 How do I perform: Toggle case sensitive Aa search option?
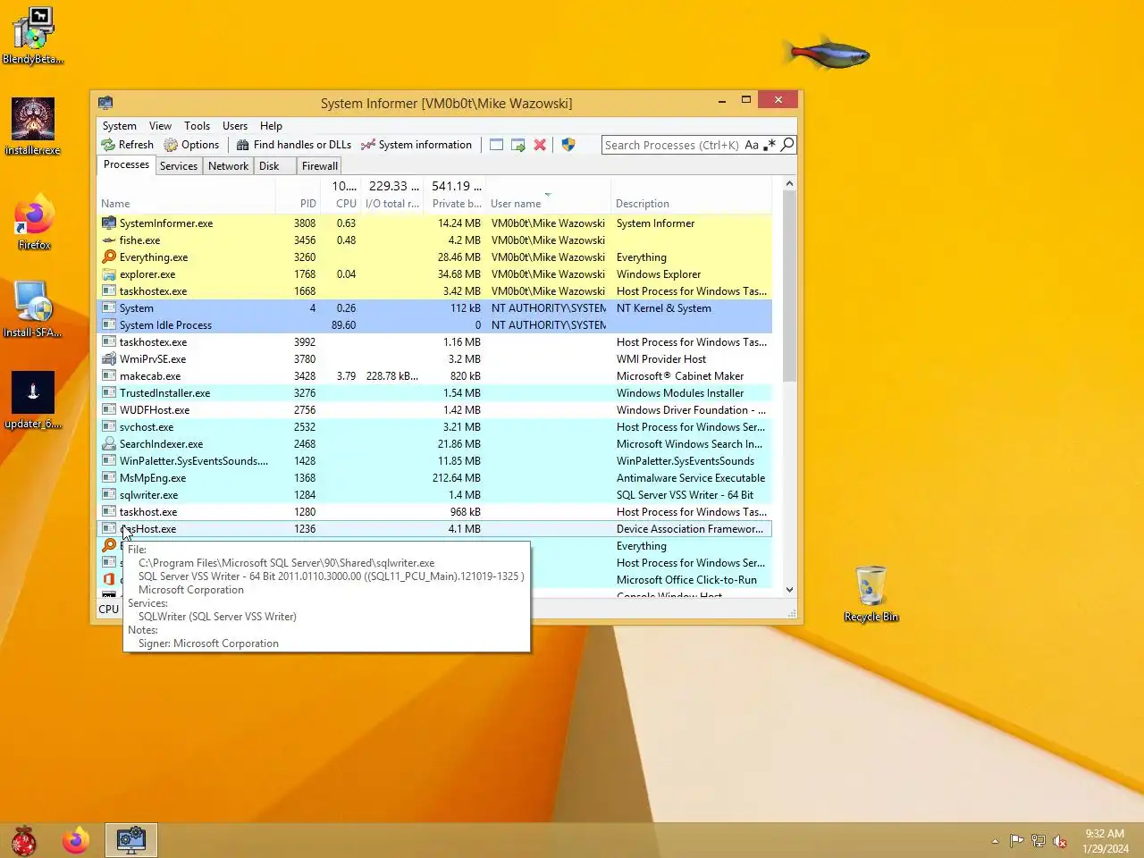coord(752,145)
